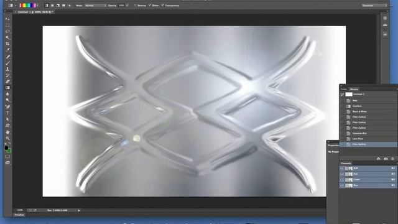398x224 pixels.
Task: Toggle the Transparency checkbox
Action: click(x=163, y=6)
